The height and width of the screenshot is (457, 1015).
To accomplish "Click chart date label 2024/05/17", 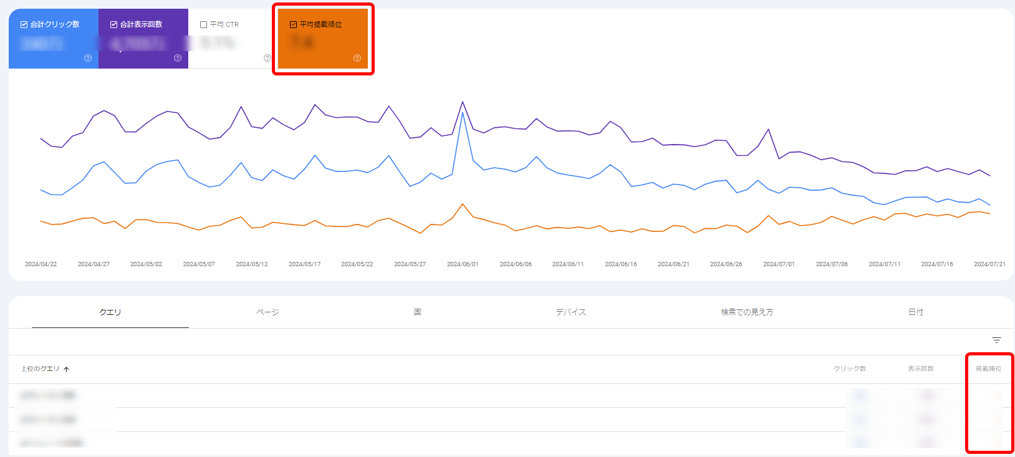I will tap(304, 264).
